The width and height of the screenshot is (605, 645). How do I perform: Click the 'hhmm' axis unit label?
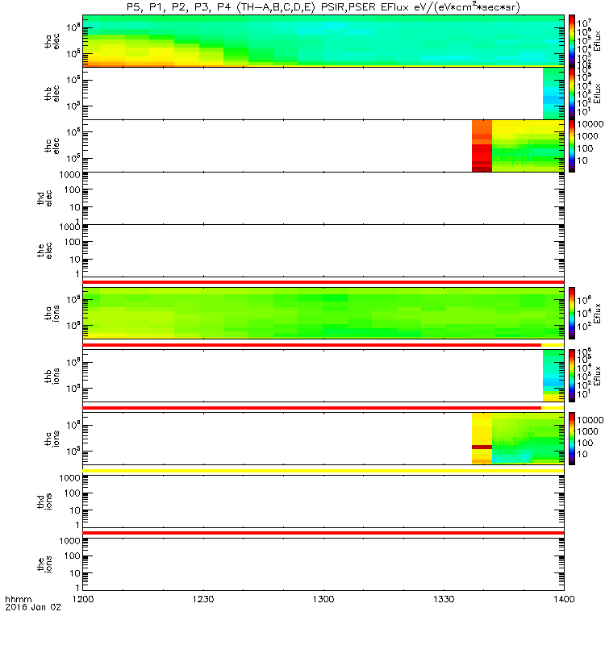18,599
